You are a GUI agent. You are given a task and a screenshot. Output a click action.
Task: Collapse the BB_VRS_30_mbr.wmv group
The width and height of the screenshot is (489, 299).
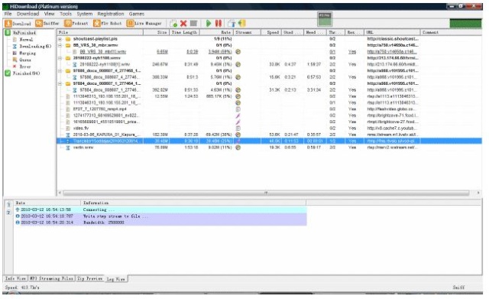(x=60, y=45)
